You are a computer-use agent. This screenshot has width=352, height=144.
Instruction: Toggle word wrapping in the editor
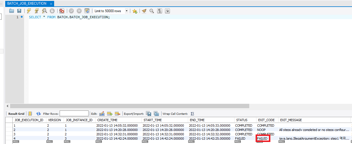pos(167,11)
